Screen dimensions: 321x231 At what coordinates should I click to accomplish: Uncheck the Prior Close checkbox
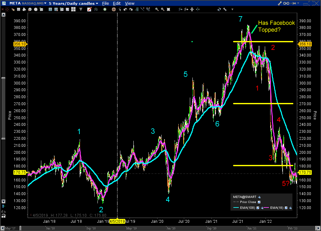259,202
